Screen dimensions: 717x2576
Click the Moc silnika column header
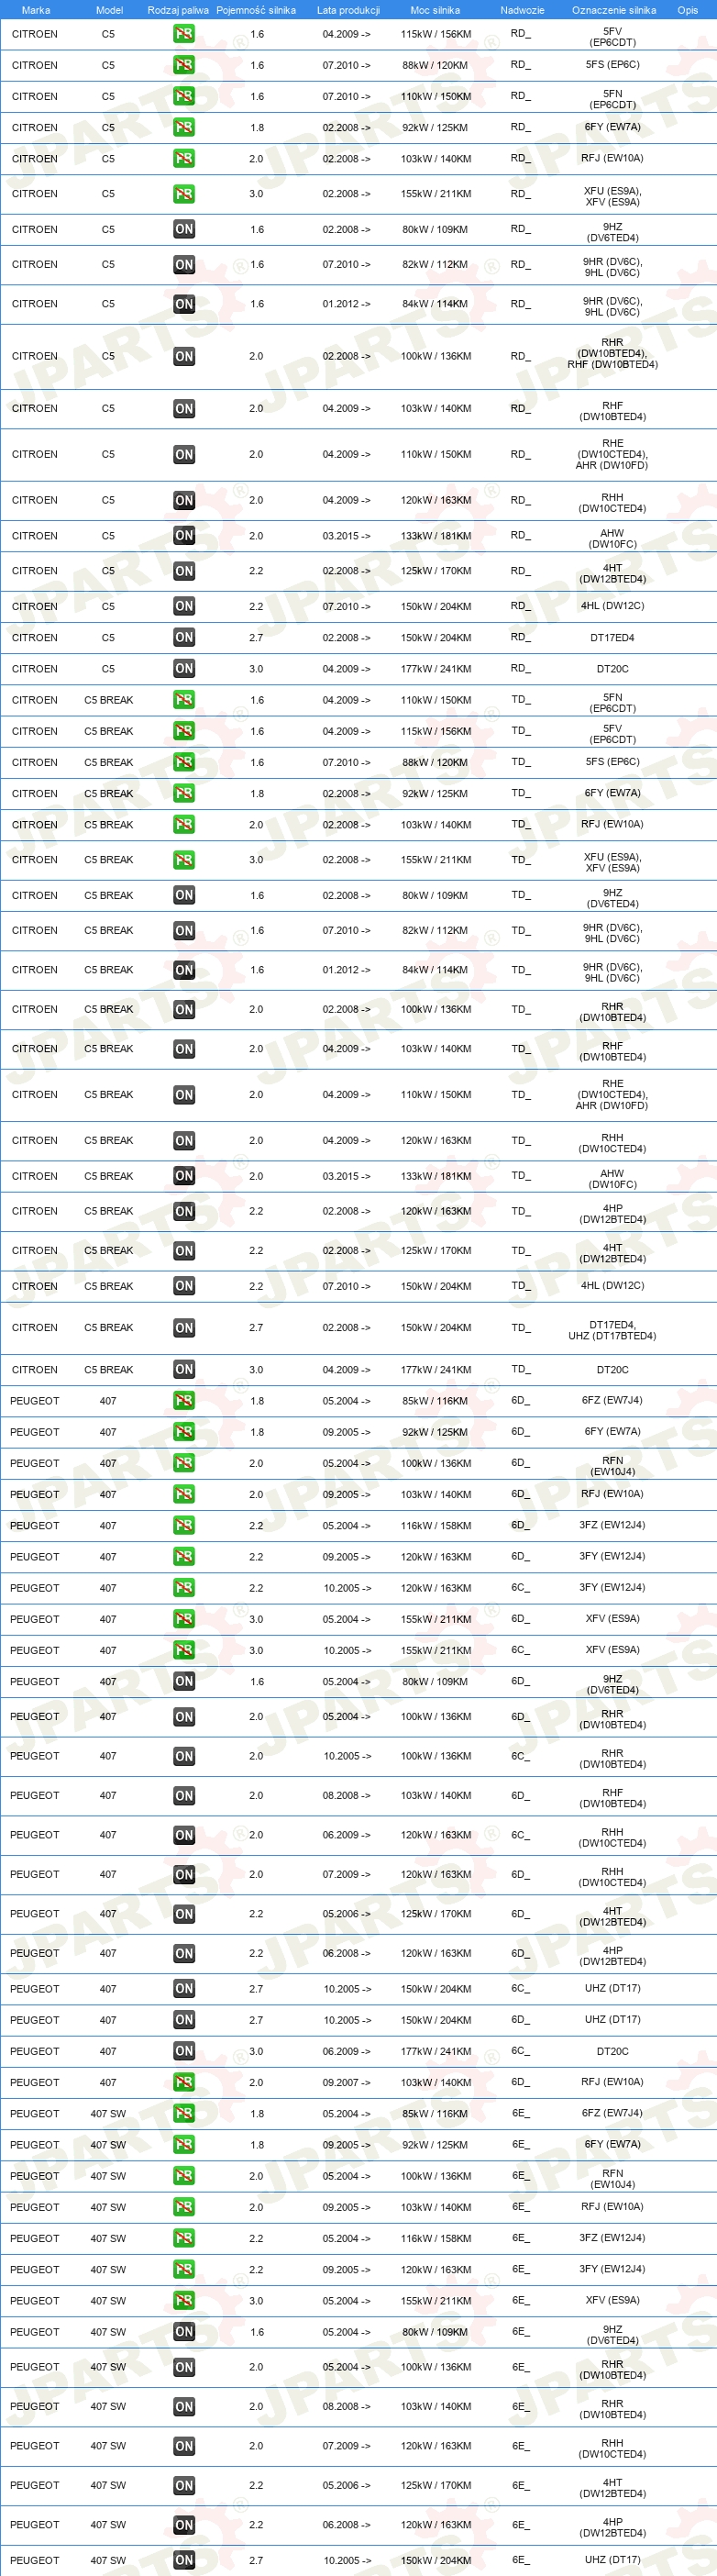tap(435, 10)
